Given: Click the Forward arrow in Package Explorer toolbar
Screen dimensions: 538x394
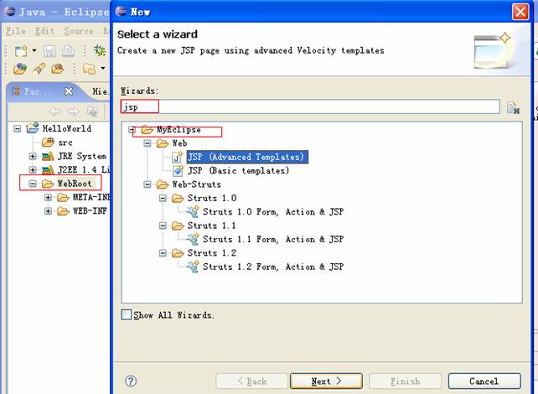Looking at the screenshot, I should click(73, 111).
